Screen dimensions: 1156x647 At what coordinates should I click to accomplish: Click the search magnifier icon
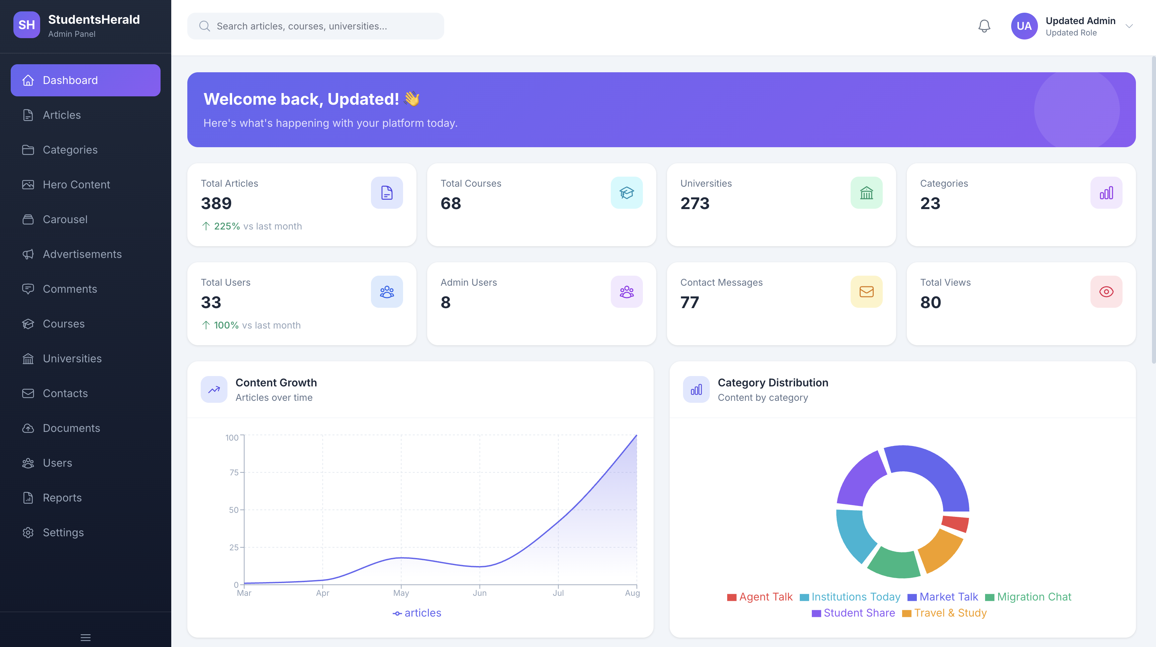(205, 26)
